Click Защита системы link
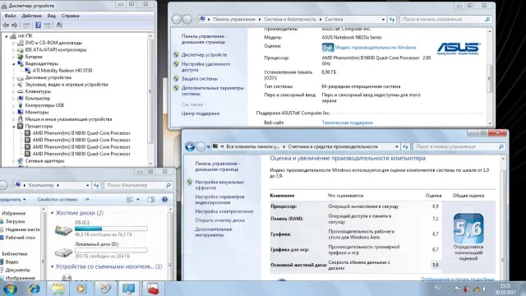The image size is (526, 296). click(199, 79)
